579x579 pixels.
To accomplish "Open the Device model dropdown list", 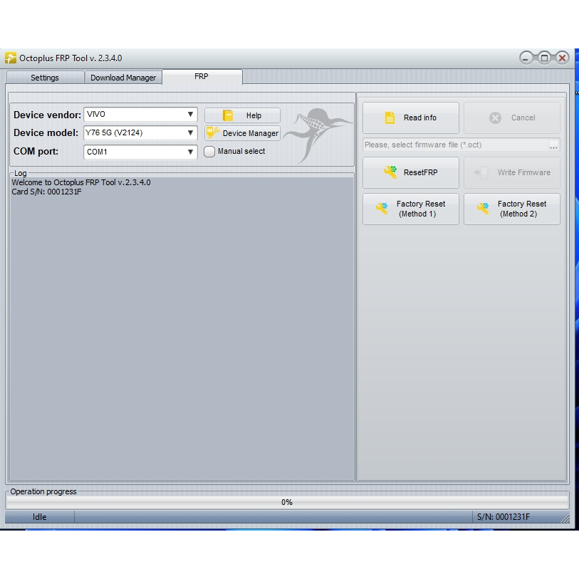I will (x=190, y=133).
